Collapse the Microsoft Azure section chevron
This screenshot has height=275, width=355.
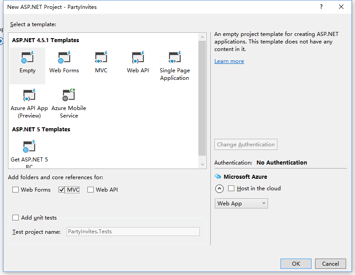219,189
